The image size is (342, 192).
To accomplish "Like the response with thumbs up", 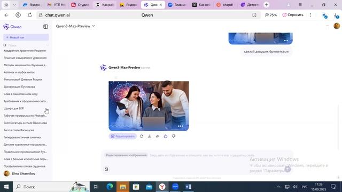I will [x=166, y=137].
